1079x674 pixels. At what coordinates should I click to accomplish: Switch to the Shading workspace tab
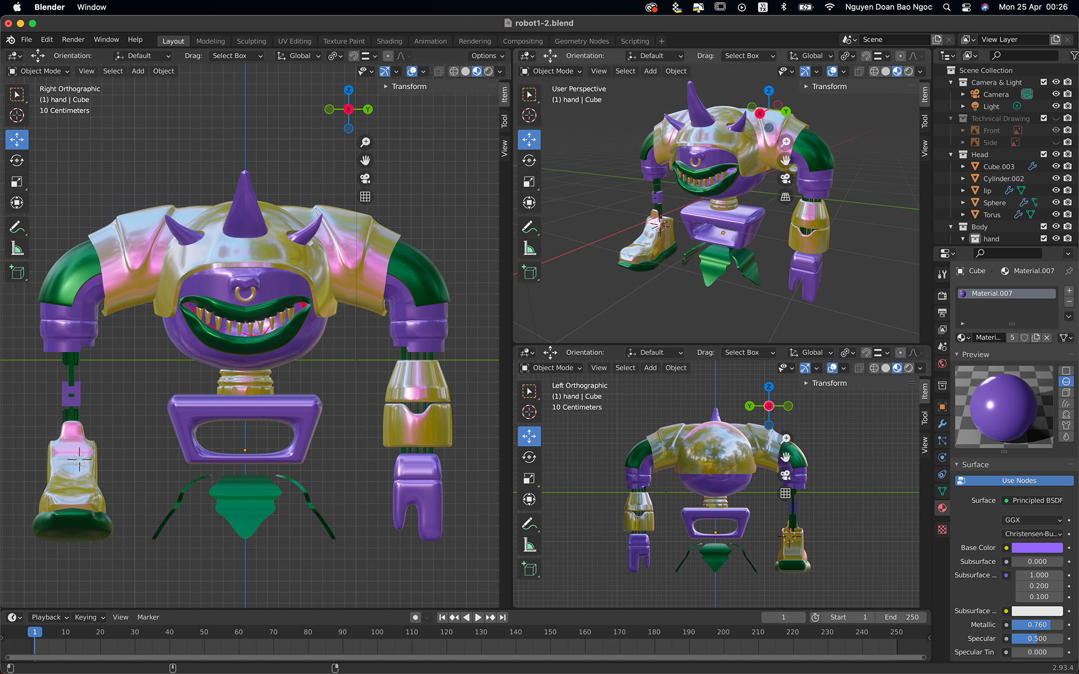[389, 41]
